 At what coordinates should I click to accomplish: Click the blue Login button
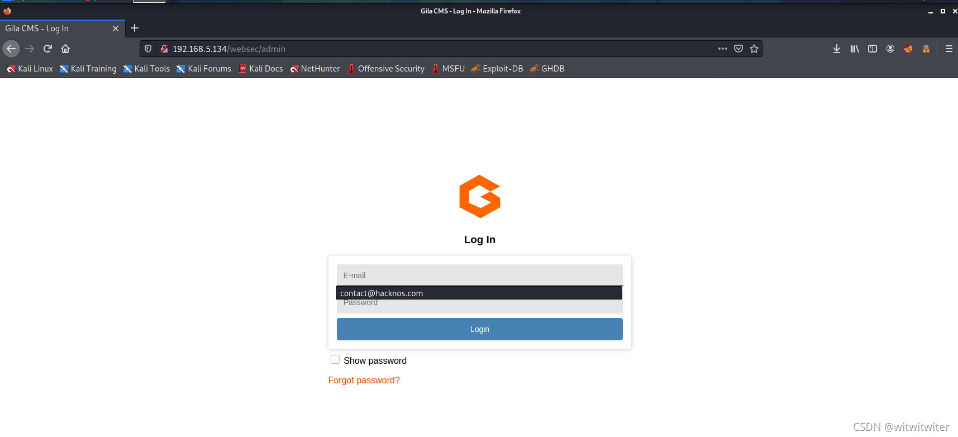coord(480,329)
